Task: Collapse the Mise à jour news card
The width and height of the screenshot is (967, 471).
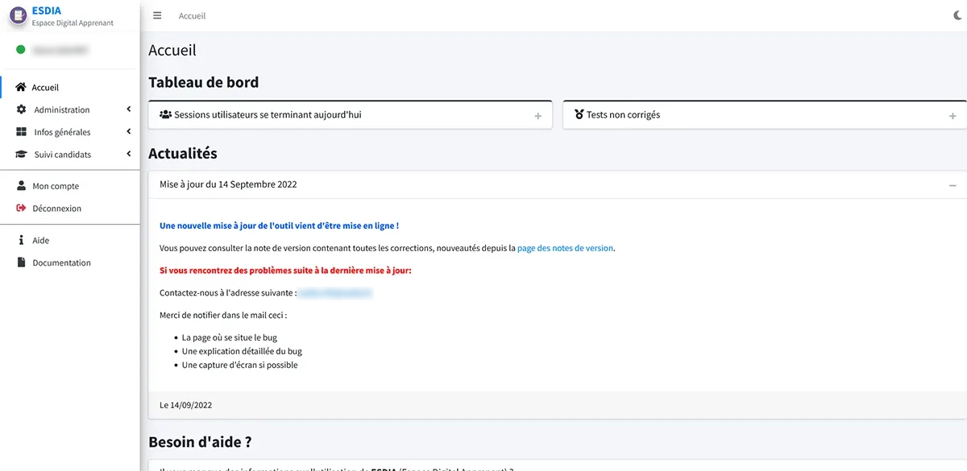Action: pyautogui.click(x=952, y=185)
